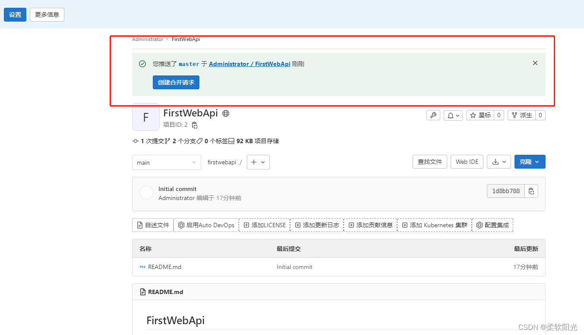Click 添加贡献信息 button
Viewport: 584px width, 335px height.
(371, 225)
